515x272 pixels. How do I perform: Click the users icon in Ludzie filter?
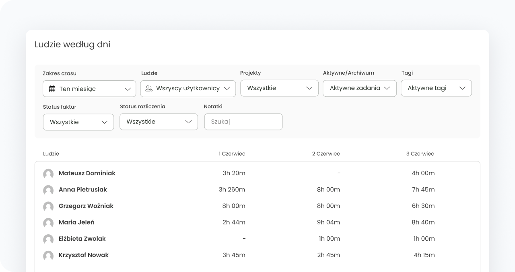click(x=149, y=88)
